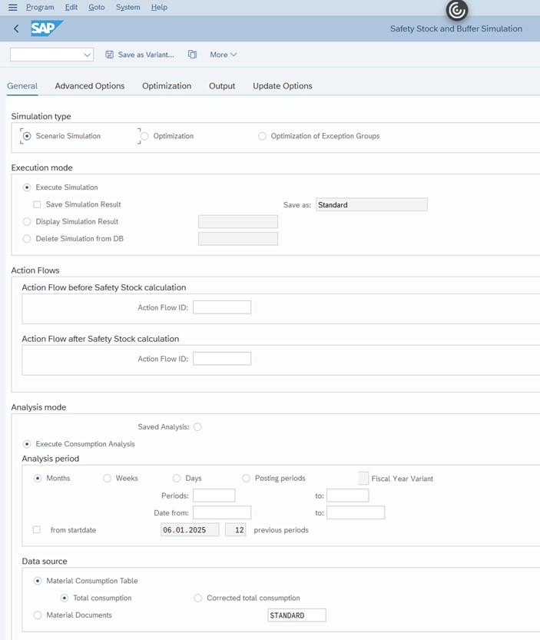
Task: Open the hamburger menu icon
Action: pyautogui.click(x=12, y=8)
